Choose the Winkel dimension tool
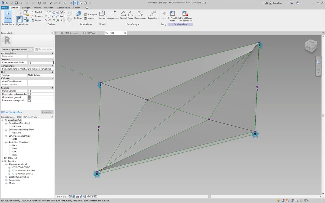 123,15
